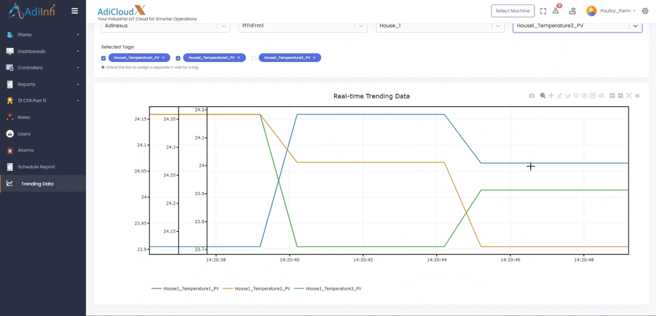
Task: Click the Autoscale icon on chart toolbar
Action: (629, 96)
